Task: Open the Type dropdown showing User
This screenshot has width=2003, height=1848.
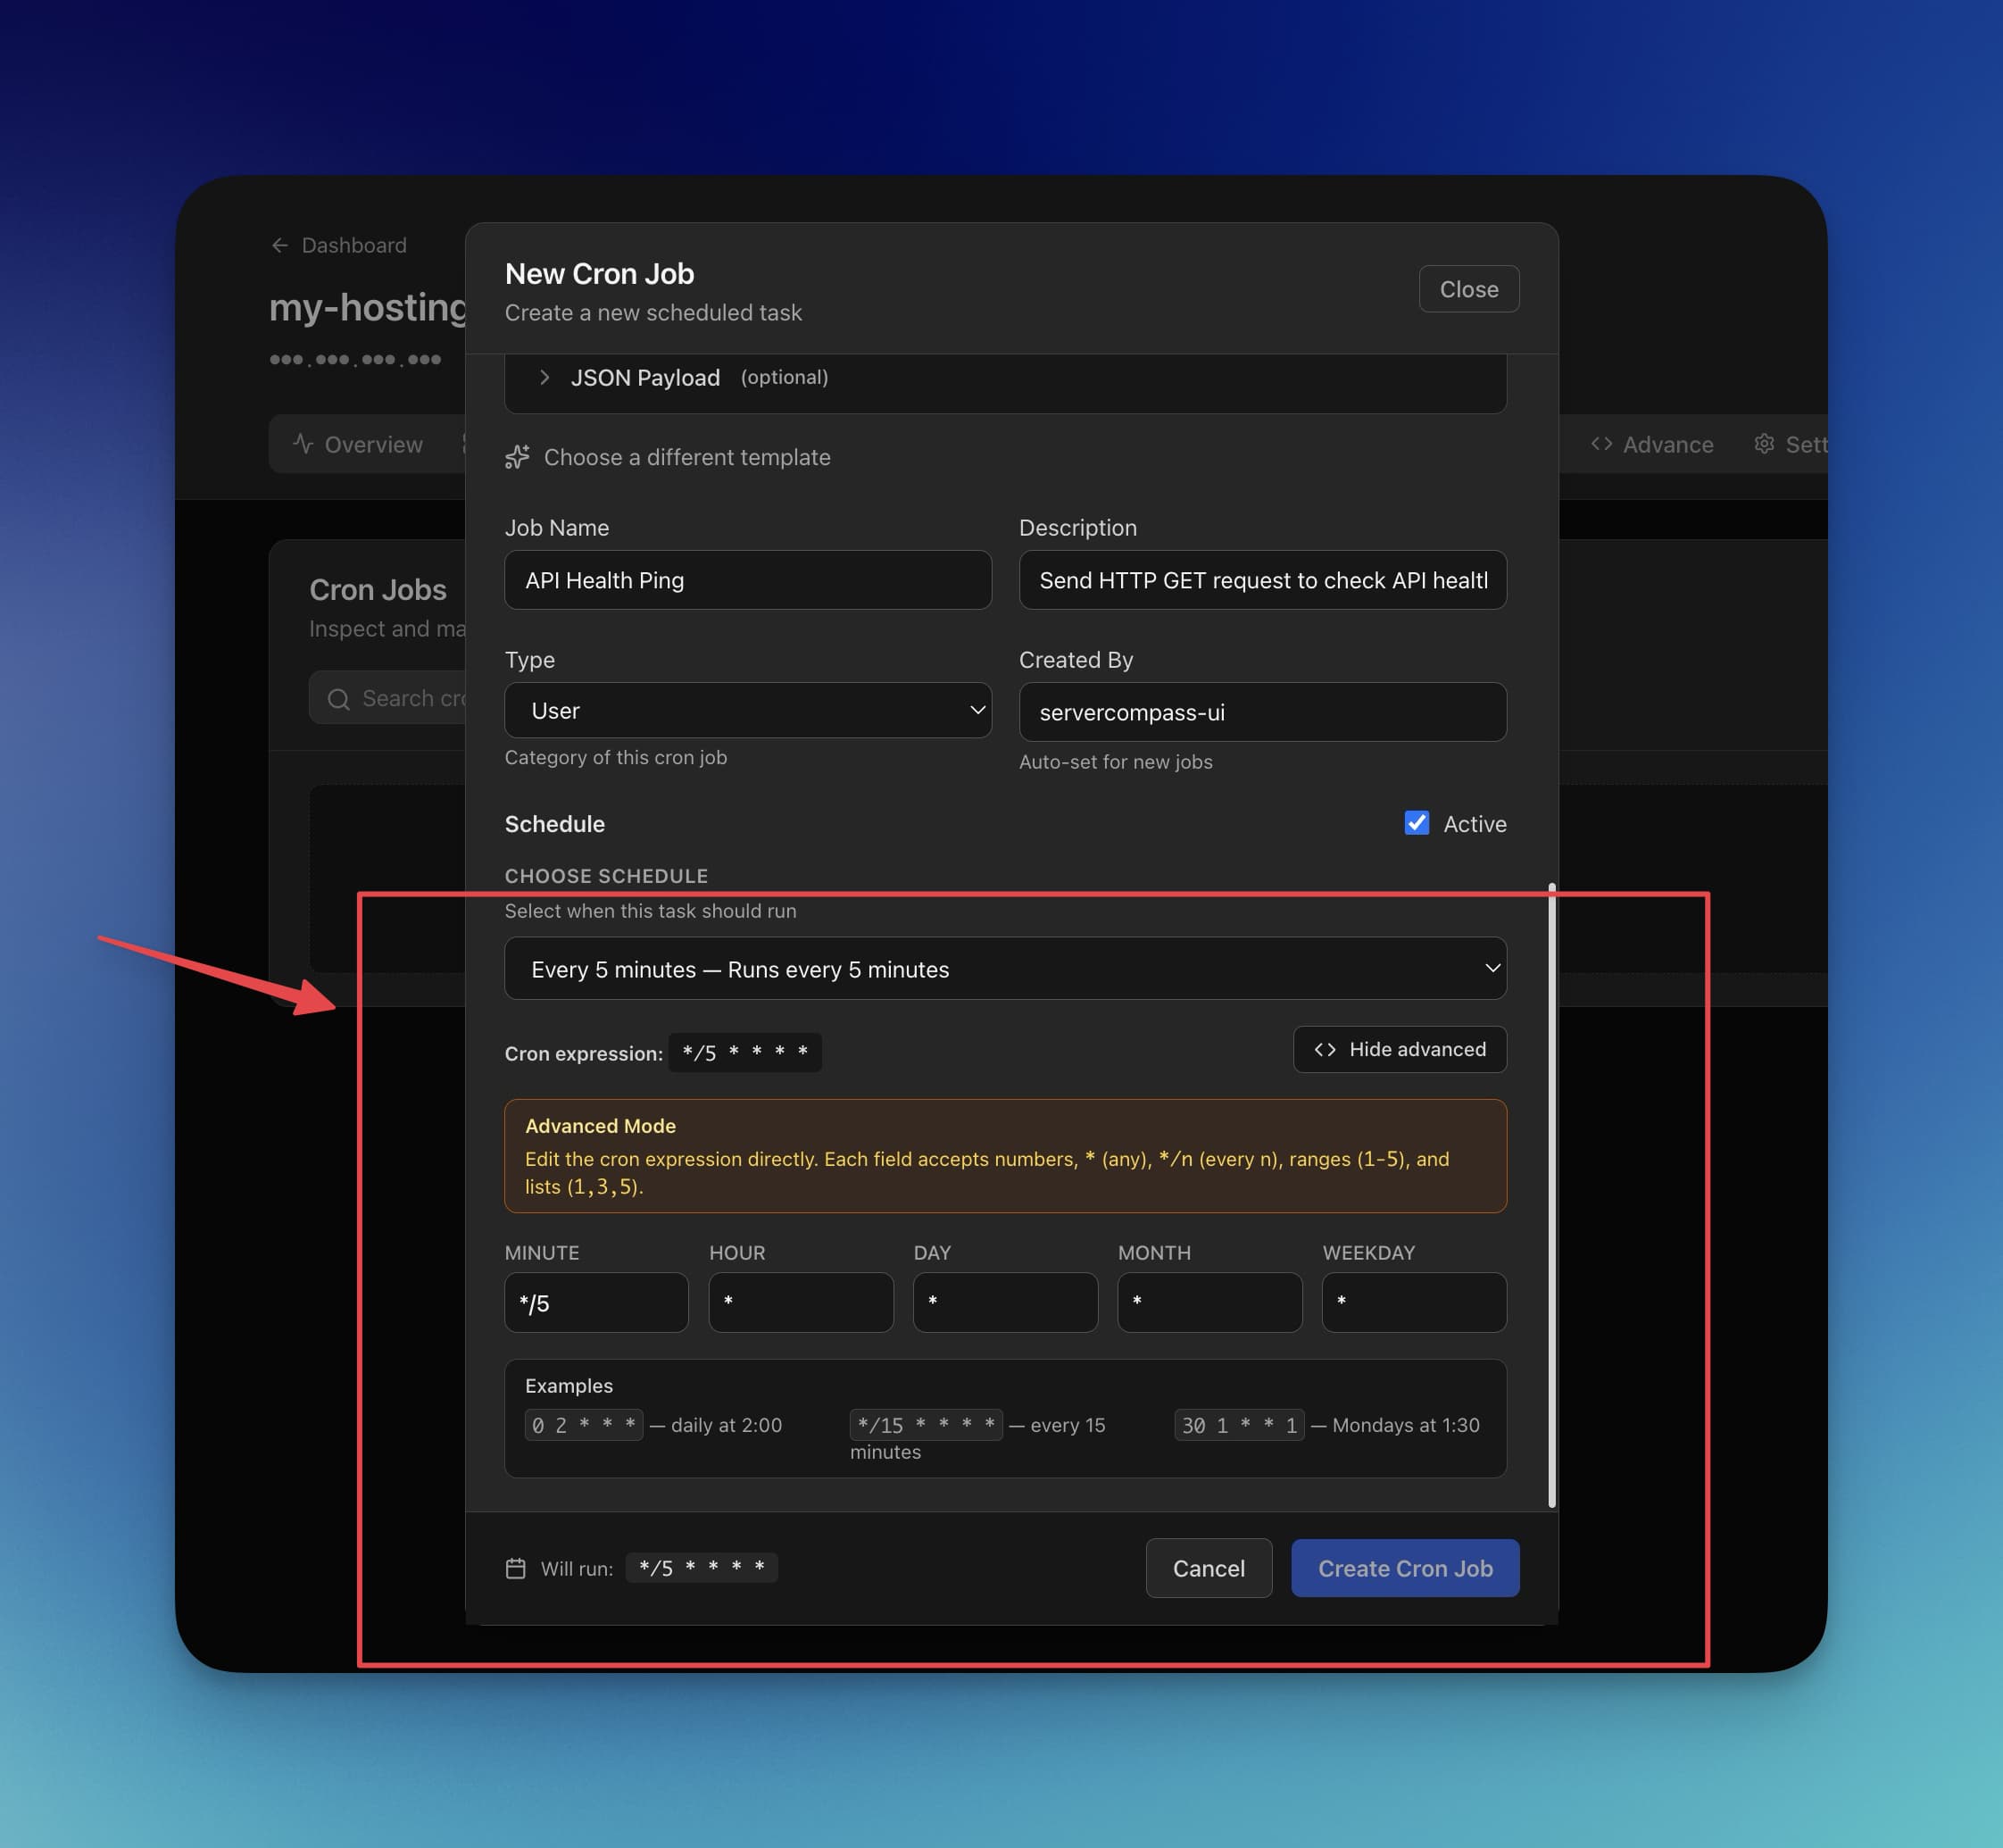Action: pos(748,710)
